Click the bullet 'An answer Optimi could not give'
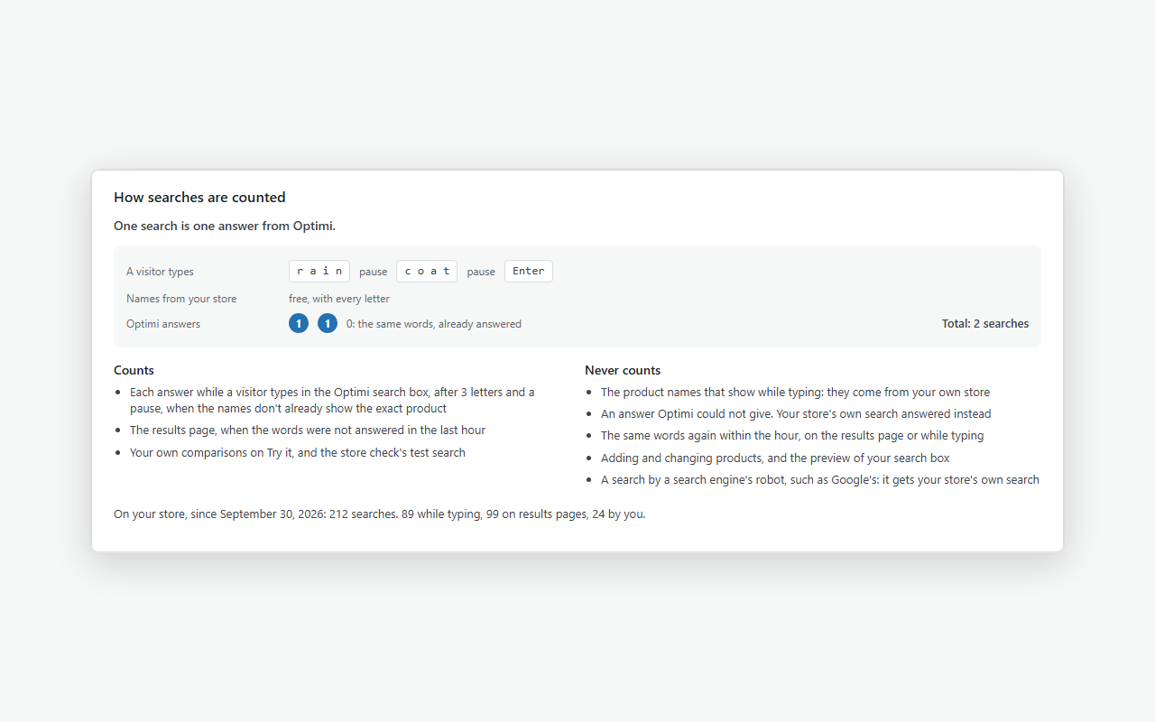This screenshot has width=1155, height=722. [796, 414]
